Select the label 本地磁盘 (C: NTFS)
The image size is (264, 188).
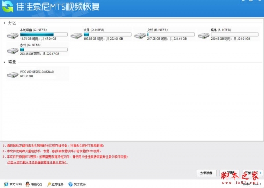pos(33,30)
